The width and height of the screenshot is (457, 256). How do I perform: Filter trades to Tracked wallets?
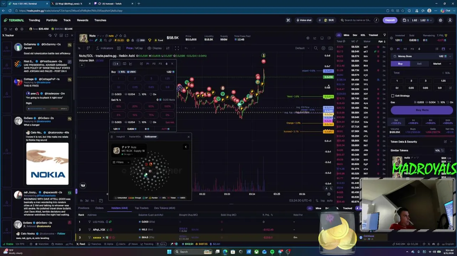tap(373, 35)
